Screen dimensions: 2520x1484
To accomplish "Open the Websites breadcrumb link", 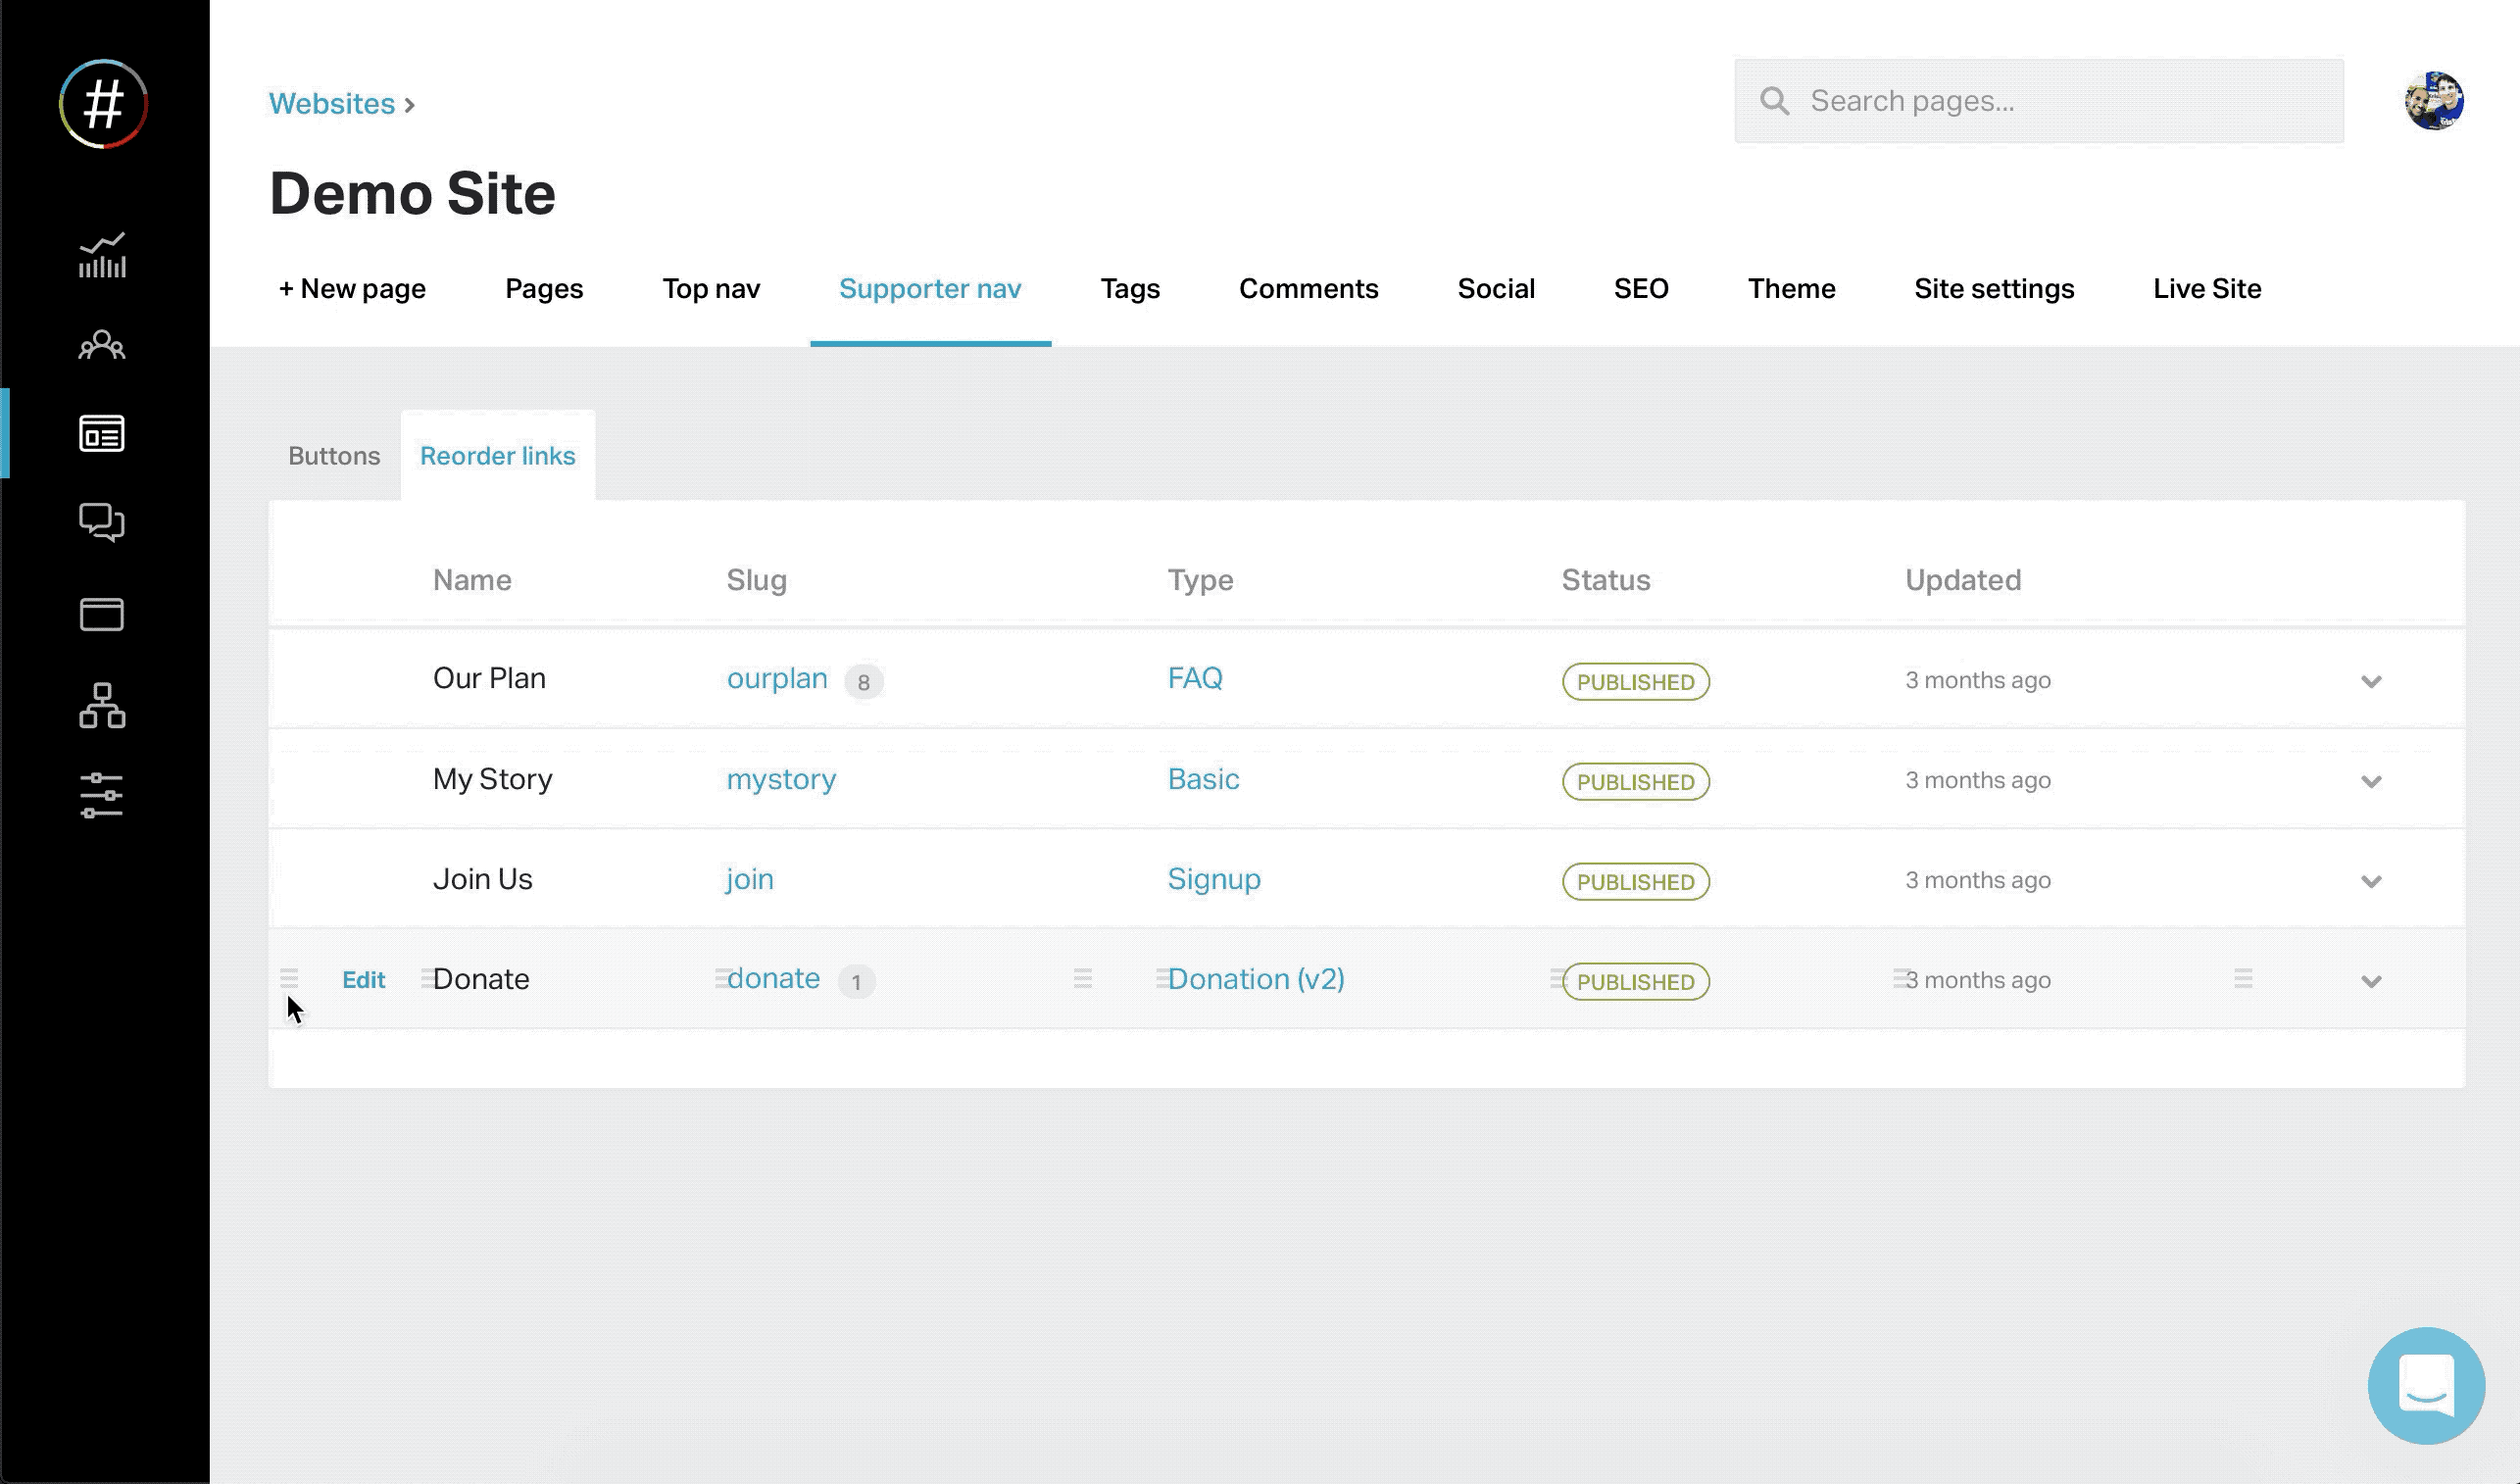I will click(332, 104).
